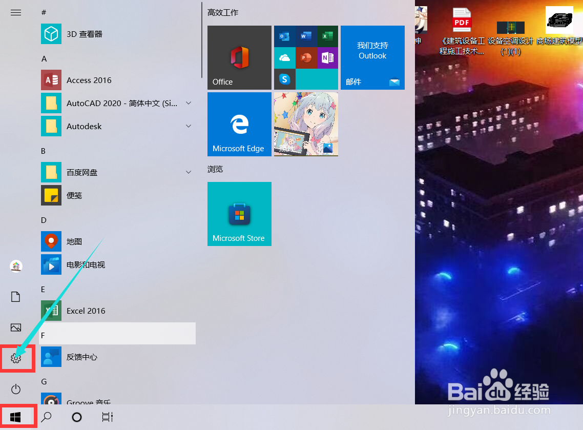
Task: Open the AutoCAD 2020 folder
Action: pyautogui.click(x=117, y=103)
